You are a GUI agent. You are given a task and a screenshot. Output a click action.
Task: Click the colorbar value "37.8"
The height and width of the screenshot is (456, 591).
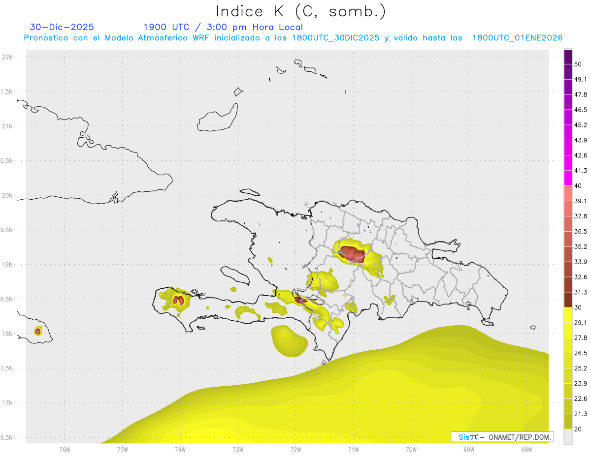click(581, 216)
